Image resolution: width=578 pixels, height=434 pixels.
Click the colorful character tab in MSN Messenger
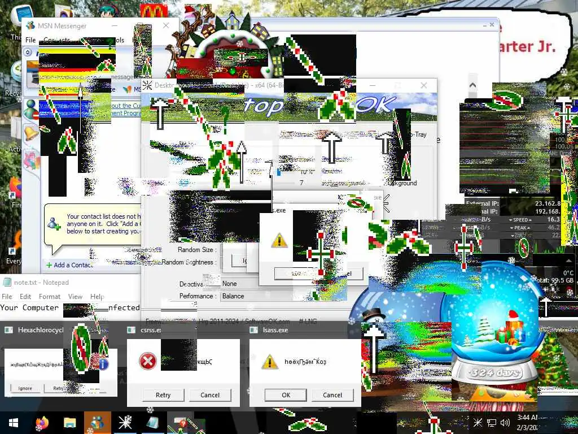click(x=32, y=159)
